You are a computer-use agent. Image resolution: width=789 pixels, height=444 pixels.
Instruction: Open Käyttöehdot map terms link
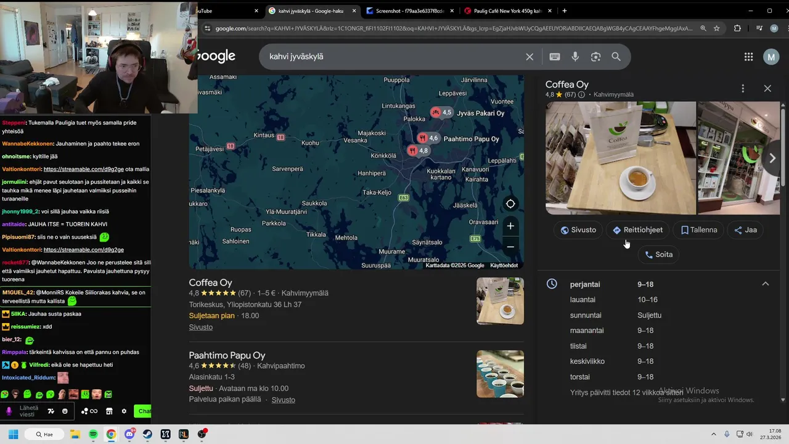point(504,265)
